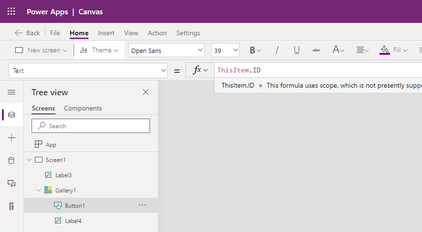This screenshot has width=422, height=232.
Task: Toggle the hamburger navigation menu
Action: click(x=11, y=92)
